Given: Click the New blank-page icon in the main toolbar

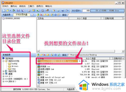Looking at the screenshot, I should (x=4, y=11).
